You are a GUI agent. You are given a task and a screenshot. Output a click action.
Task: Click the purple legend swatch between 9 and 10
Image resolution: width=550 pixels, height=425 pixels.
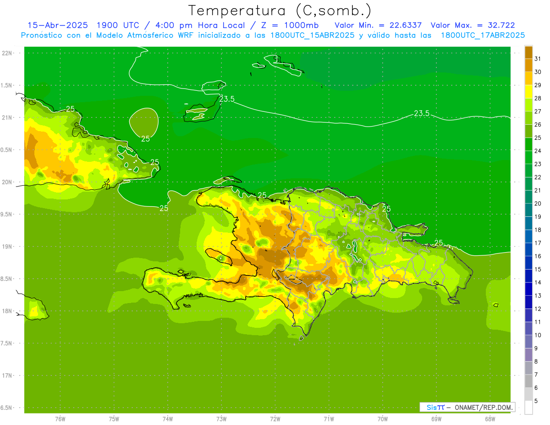(528, 342)
